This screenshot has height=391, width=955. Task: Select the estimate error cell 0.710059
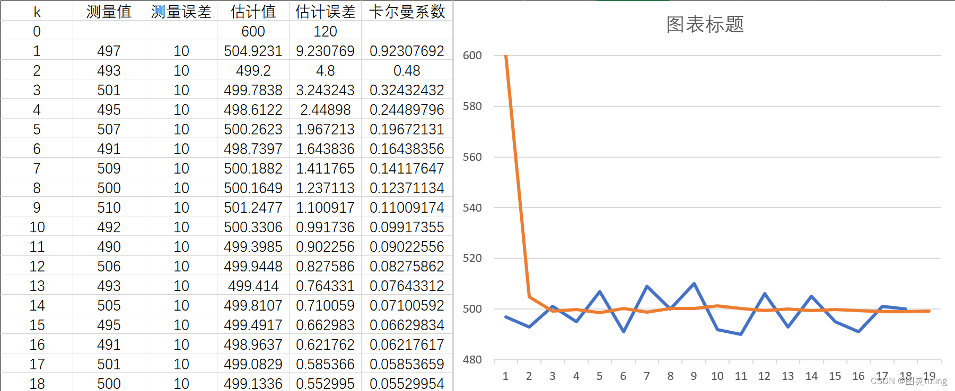click(x=325, y=305)
